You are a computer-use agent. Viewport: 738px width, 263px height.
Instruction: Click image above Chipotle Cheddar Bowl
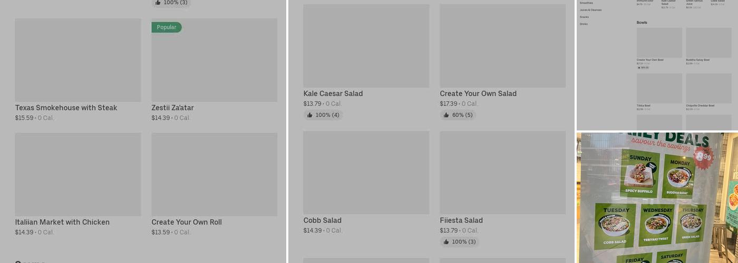point(708,88)
